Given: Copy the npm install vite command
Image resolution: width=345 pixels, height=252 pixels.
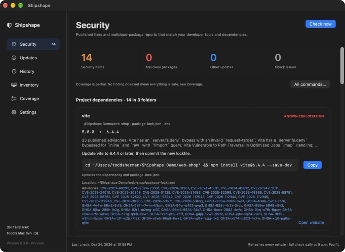Looking at the screenshot, I should point(312,165).
